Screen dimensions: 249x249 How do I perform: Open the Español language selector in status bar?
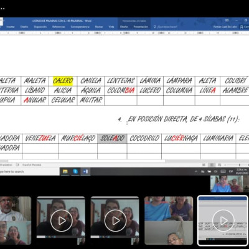pos(32,165)
